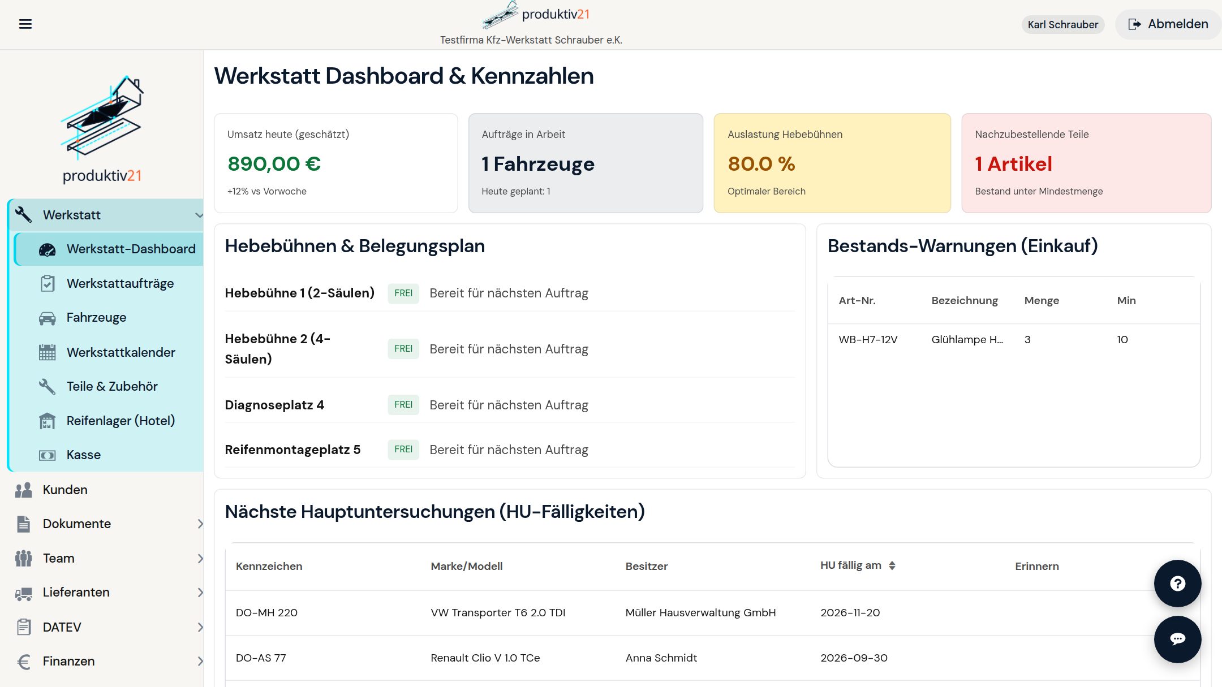Screen dimensions: 1222x687
Task: Expand the Dokumente submenu chevron
Action: tap(200, 524)
